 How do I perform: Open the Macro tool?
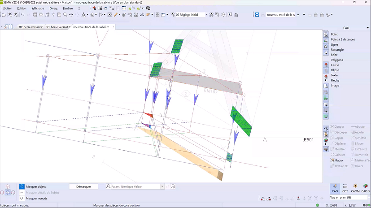click(339, 160)
